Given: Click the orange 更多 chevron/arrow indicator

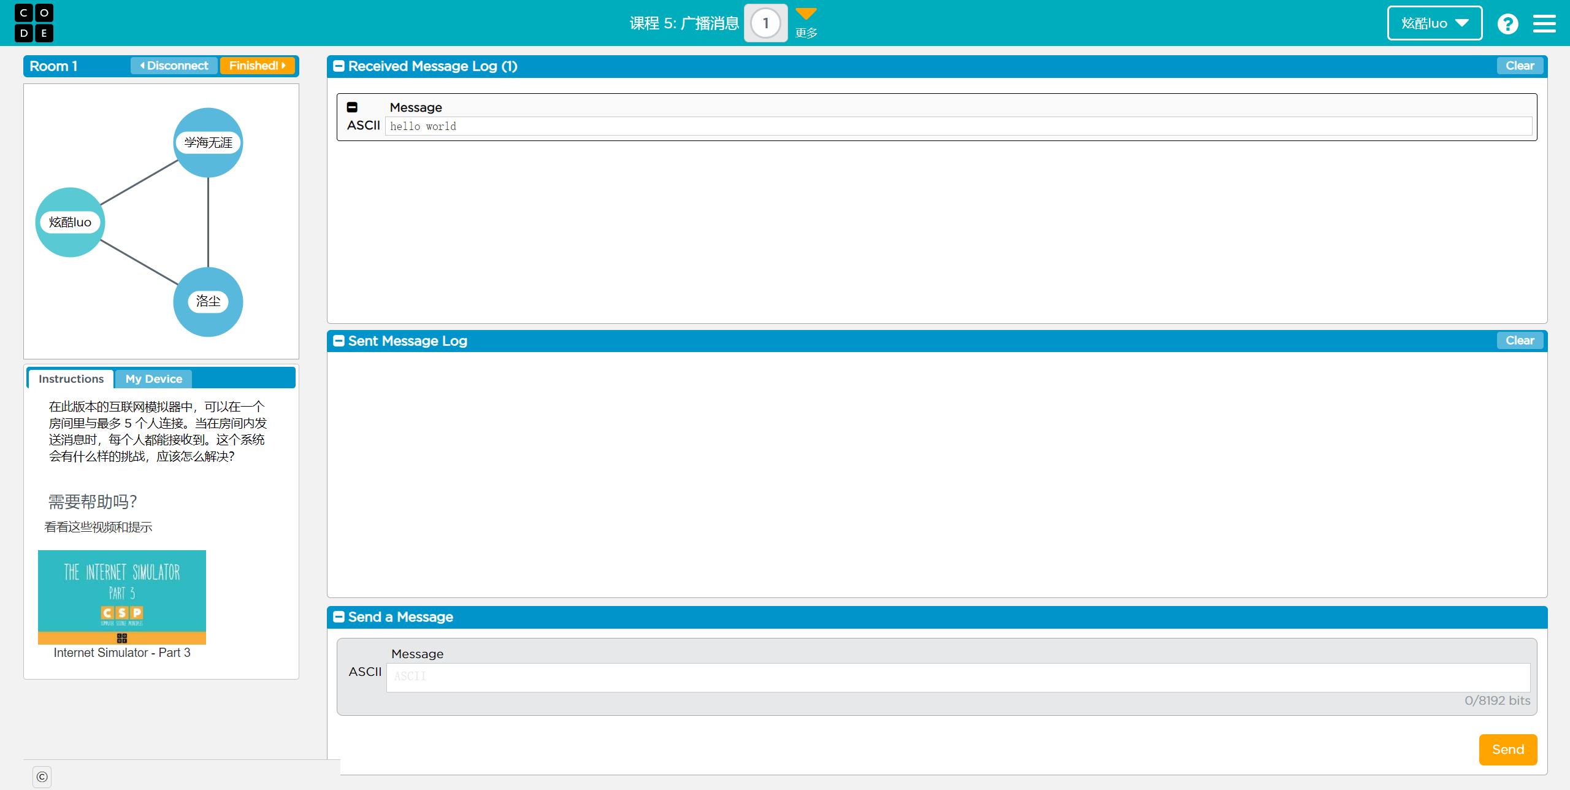Looking at the screenshot, I should click(806, 14).
